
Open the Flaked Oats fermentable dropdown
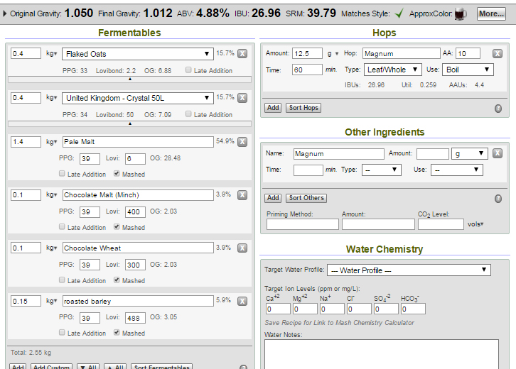click(138, 54)
